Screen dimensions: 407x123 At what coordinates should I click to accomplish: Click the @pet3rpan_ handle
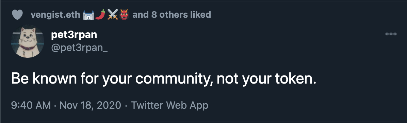(79, 49)
